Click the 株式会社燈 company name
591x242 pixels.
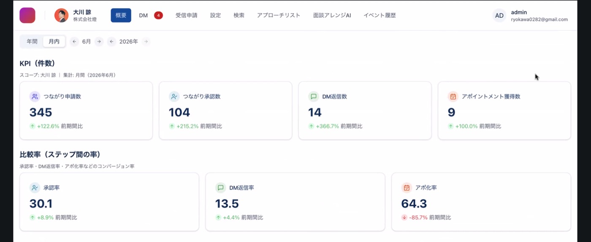[84, 19]
